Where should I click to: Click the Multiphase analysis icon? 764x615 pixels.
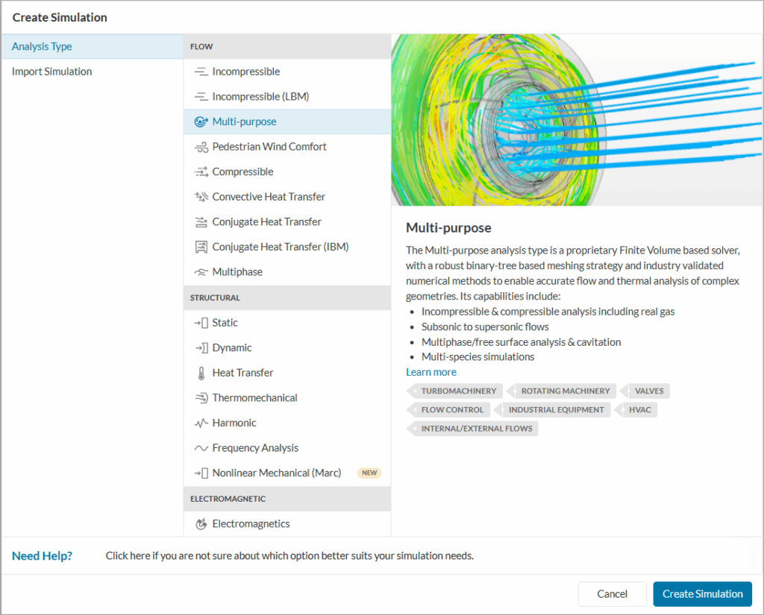[200, 272]
